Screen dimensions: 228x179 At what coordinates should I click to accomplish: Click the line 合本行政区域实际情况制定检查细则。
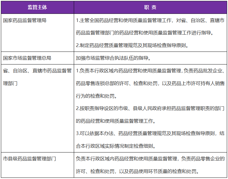[116, 146]
